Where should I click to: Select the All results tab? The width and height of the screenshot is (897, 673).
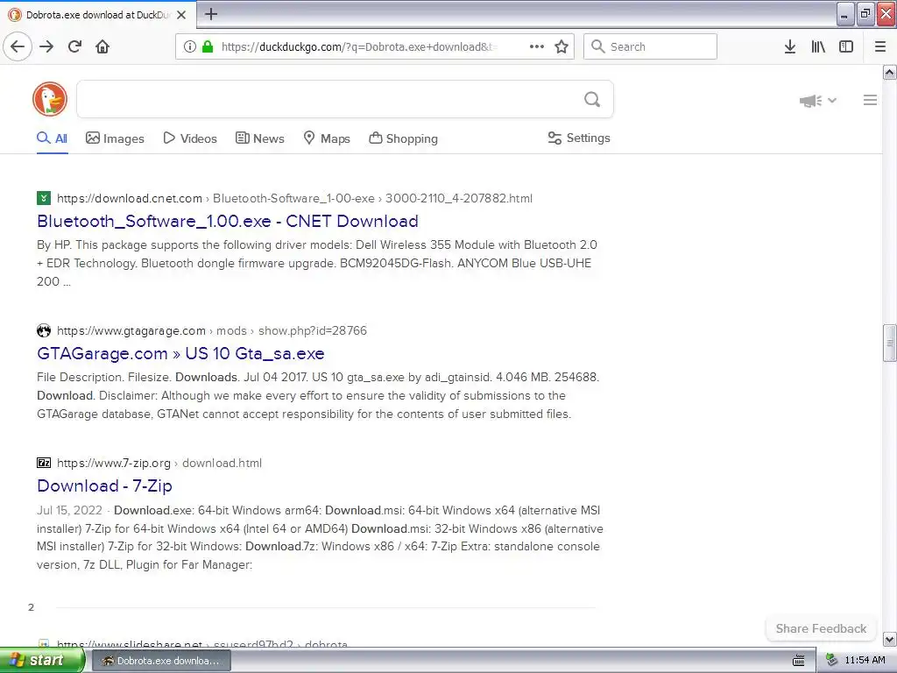tap(52, 138)
